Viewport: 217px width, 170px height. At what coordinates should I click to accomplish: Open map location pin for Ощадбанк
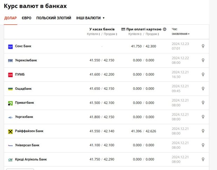click(x=203, y=89)
